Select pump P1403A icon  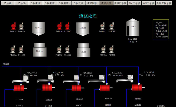click(x=59, y=49)
